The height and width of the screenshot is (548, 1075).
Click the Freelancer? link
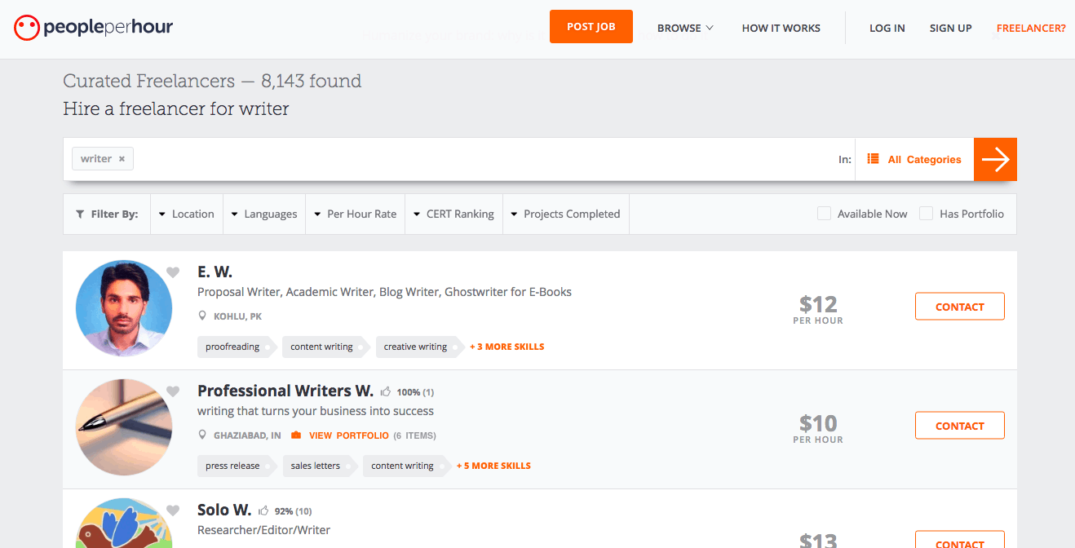1031,28
